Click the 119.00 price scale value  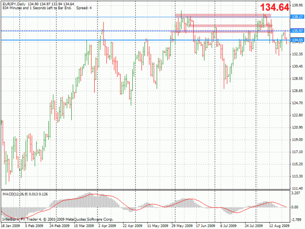click(298, 140)
